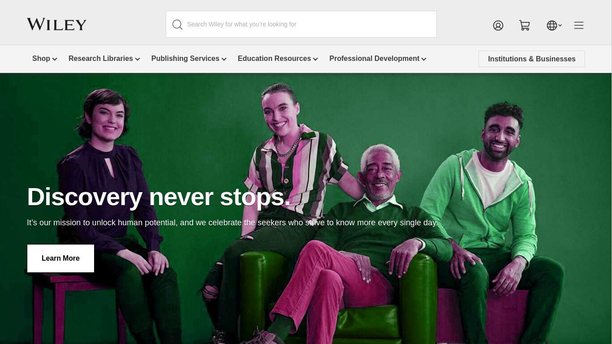612x344 pixels.
Task: Expand Research Libraries dropdown
Action: pos(104,59)
